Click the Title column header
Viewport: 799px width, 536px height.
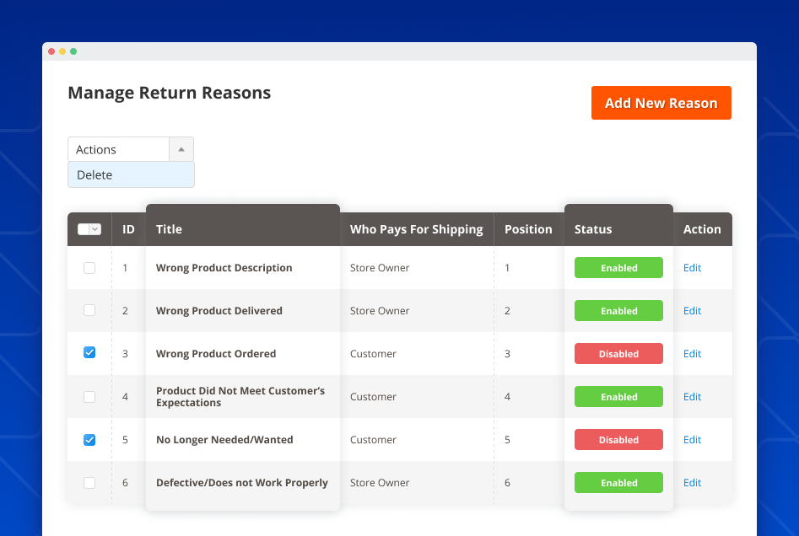coord(170,228)
